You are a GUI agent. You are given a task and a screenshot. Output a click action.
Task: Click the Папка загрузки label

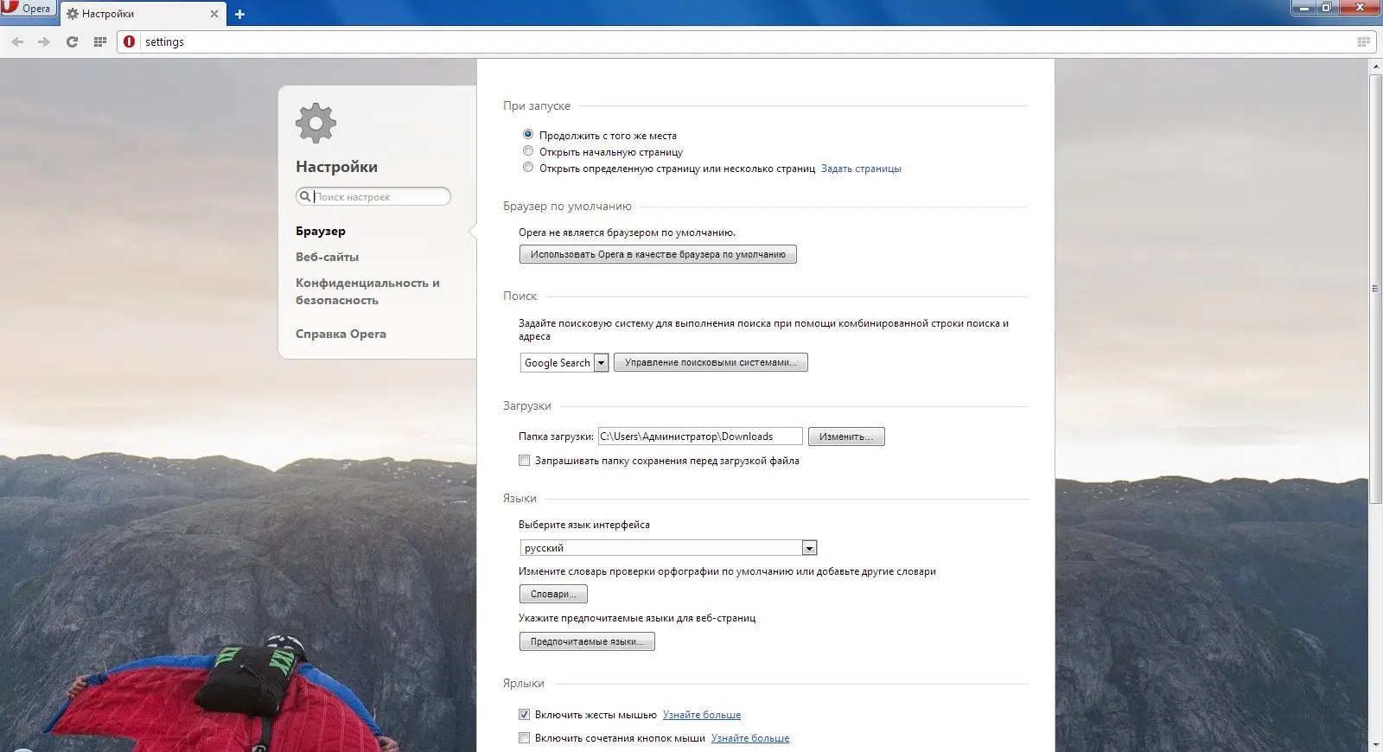(x=556, y=437)
